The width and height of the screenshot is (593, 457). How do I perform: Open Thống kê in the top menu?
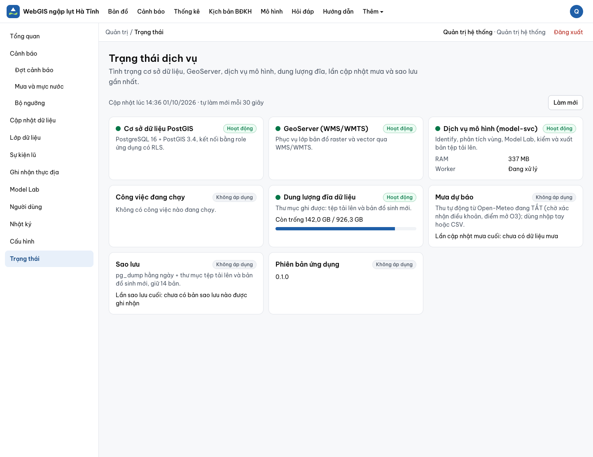click(x=187, y=12)
